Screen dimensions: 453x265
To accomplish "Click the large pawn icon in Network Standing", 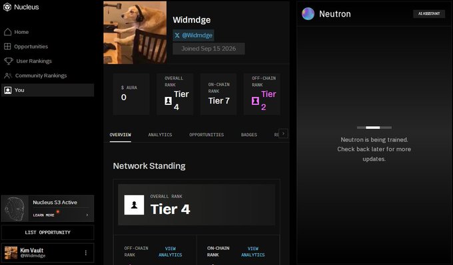I will pos(134,205).
